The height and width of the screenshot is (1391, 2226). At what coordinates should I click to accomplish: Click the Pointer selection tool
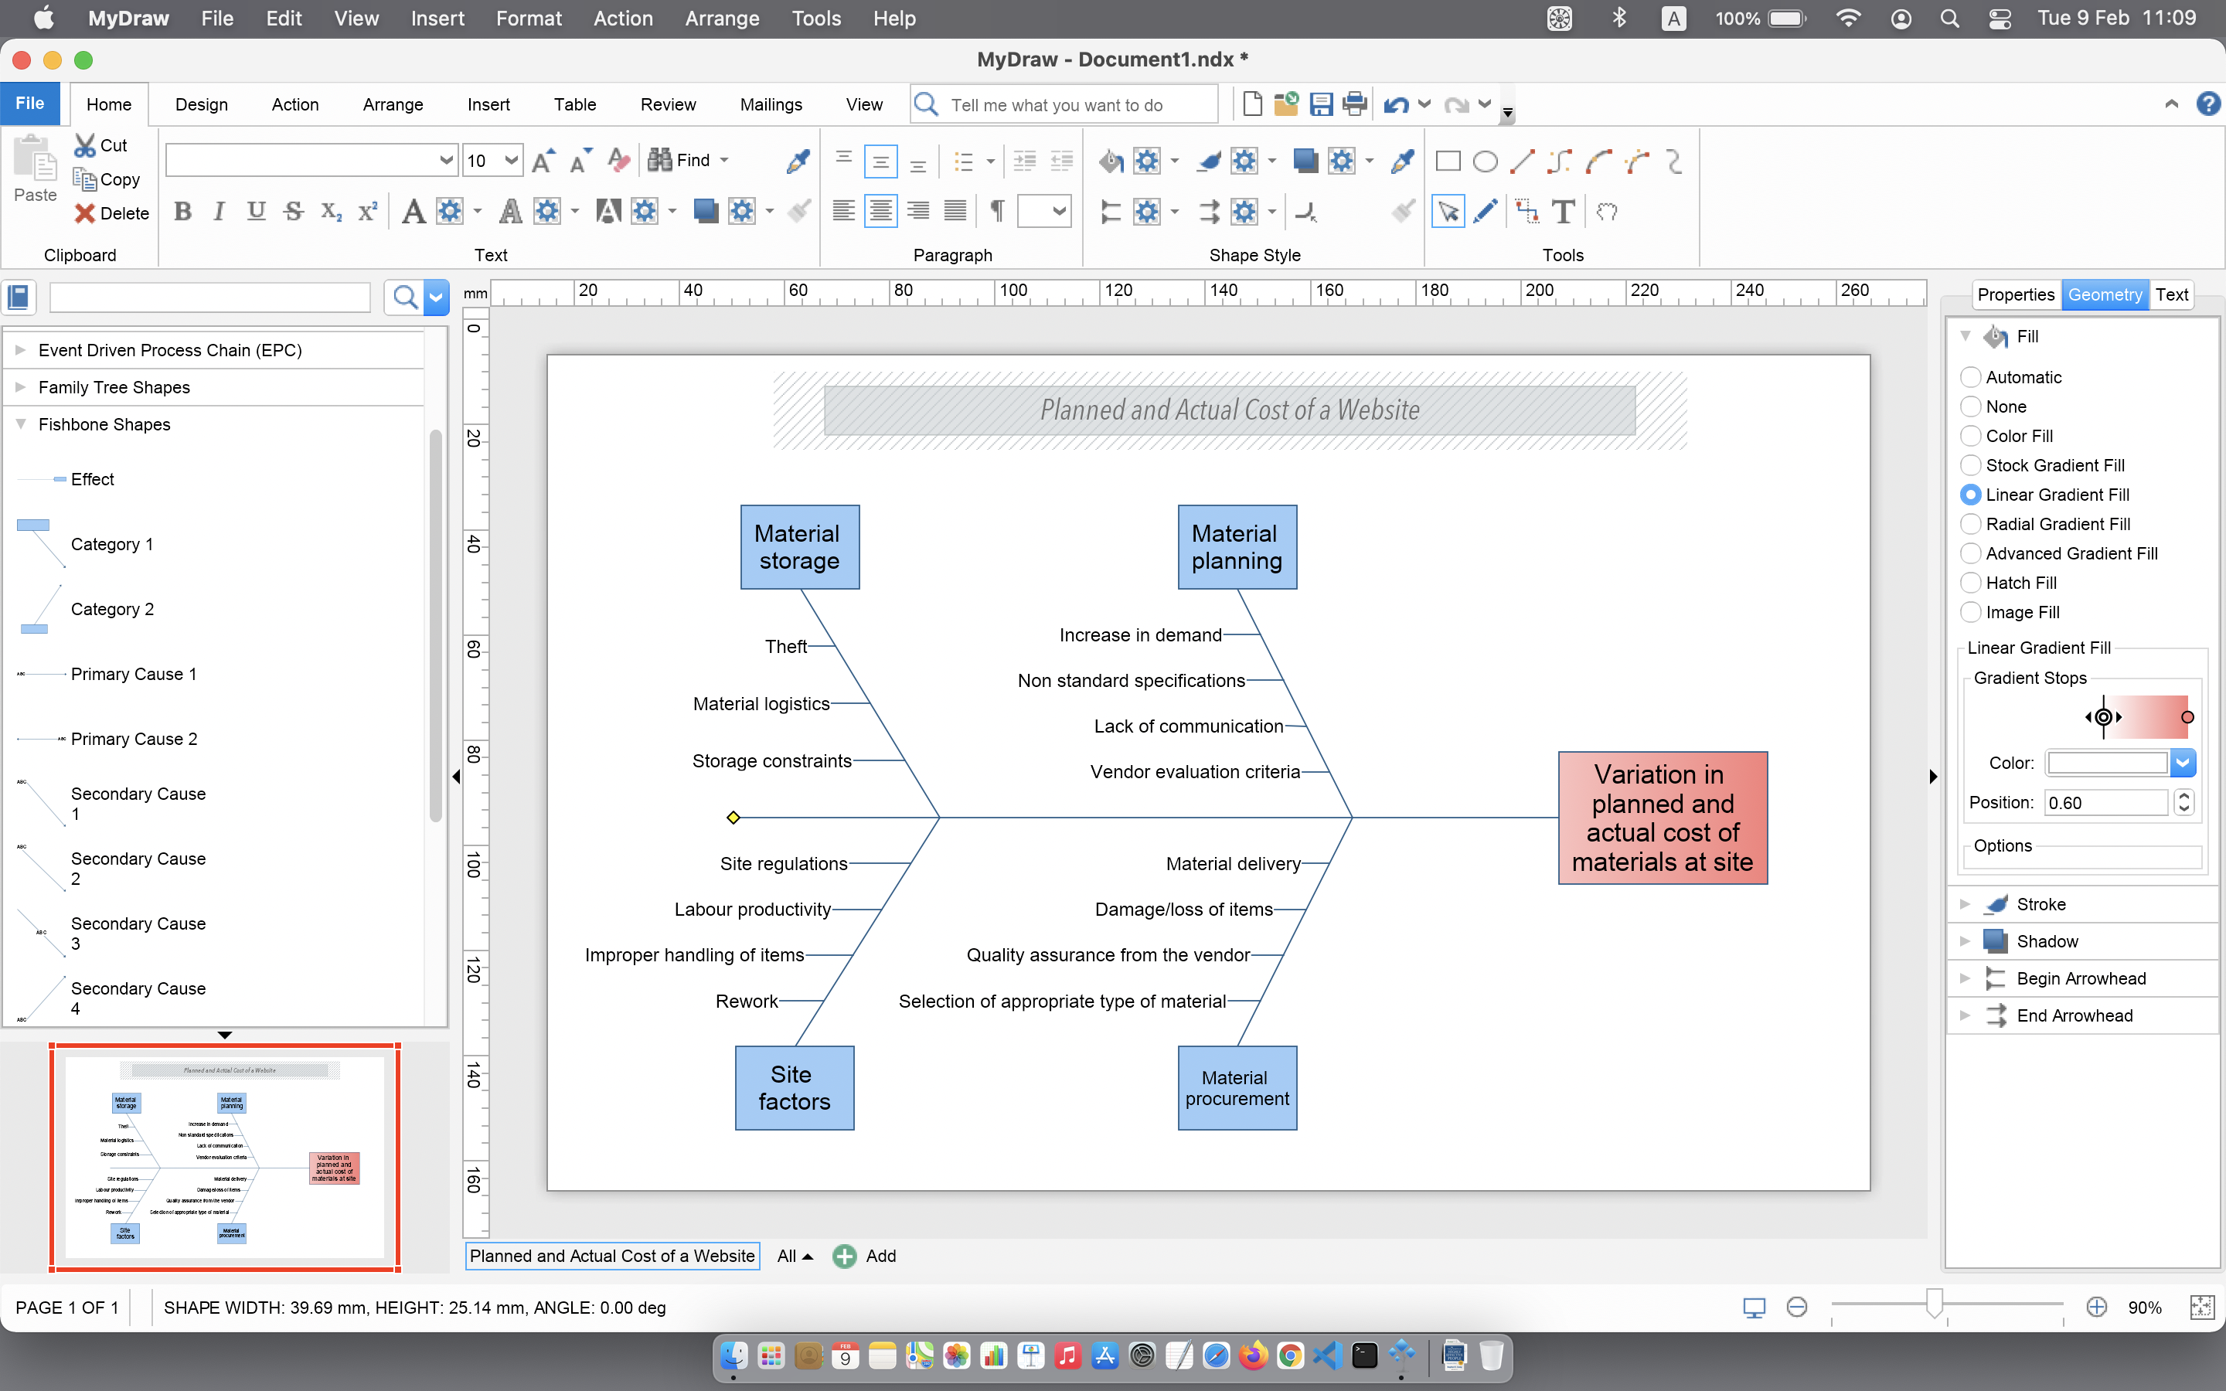[1448, 212]
